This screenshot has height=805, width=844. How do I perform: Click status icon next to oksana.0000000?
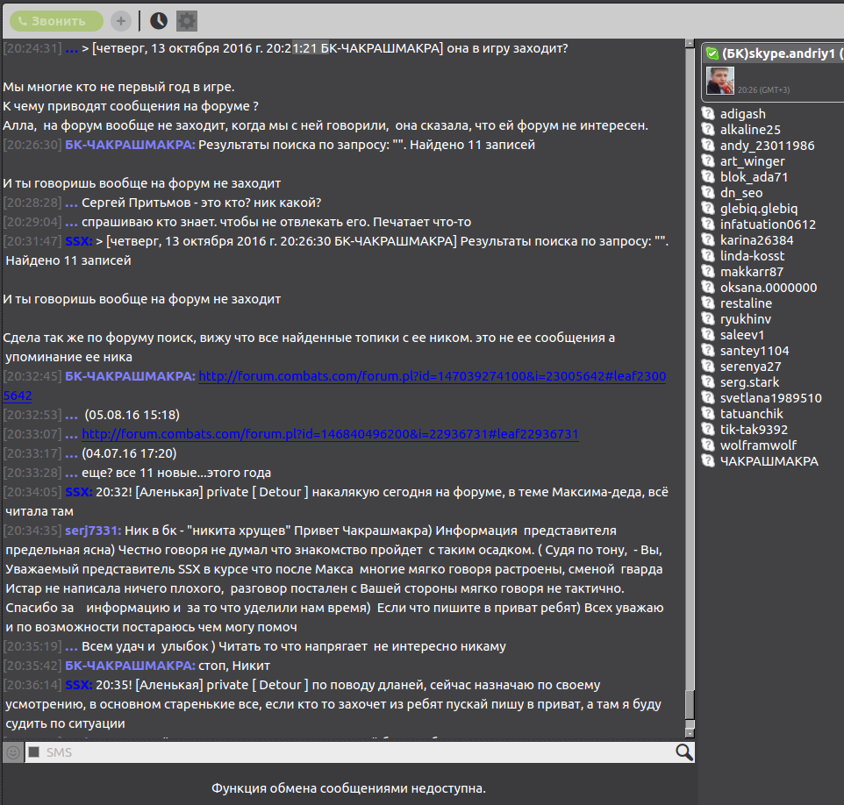pos(708,288)
